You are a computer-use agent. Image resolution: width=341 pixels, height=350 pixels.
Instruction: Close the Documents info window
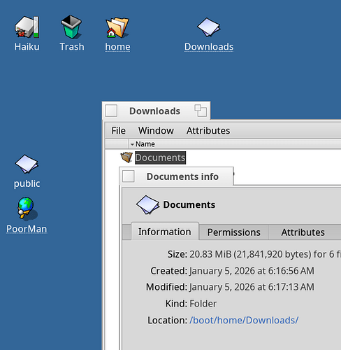point(129,176)
